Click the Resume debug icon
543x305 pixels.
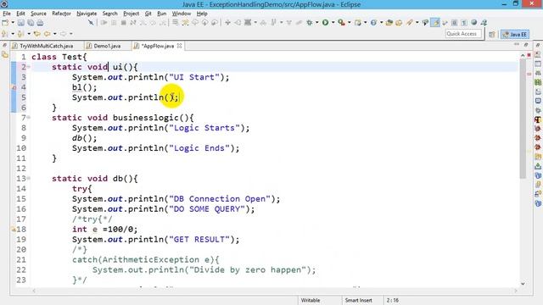[104, 23]
